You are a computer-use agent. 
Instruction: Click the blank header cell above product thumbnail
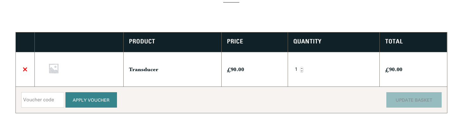click(x=79, y=42)
